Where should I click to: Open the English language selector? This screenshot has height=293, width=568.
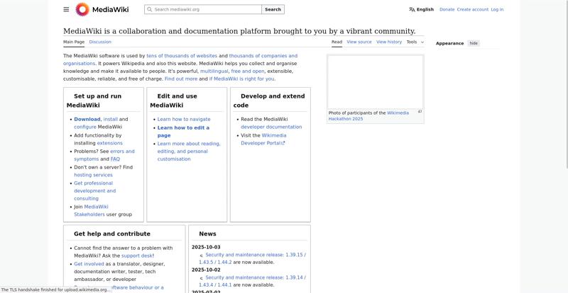click(x=425, y=9)
